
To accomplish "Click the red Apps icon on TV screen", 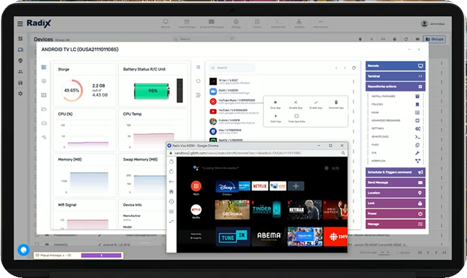I will click(196, 186).
